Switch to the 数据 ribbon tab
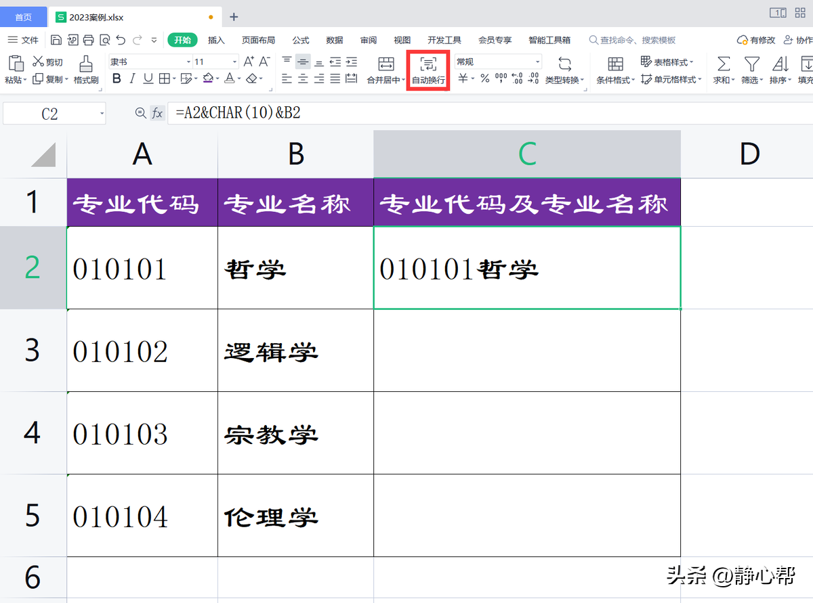 335,40
